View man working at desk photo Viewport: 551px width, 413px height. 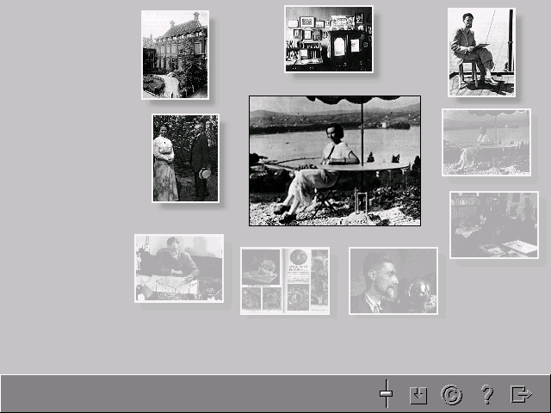point(178,268)
